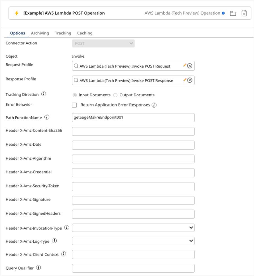Select the Output Documents radio button

[115, 95]
